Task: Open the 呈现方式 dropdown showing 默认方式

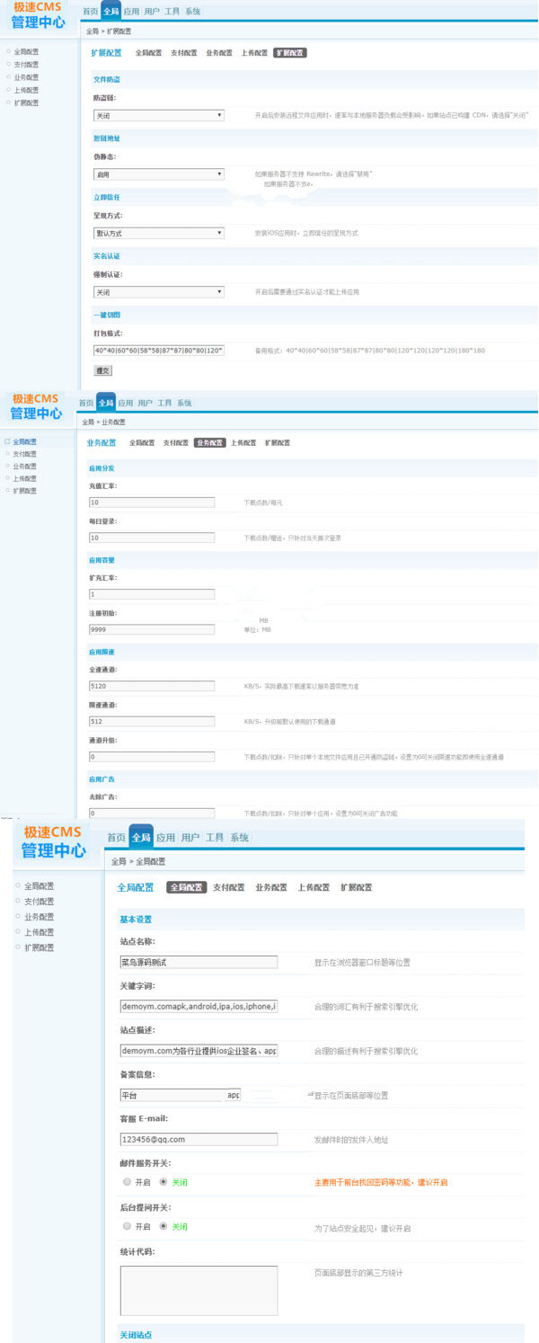Action: (158, 234)
